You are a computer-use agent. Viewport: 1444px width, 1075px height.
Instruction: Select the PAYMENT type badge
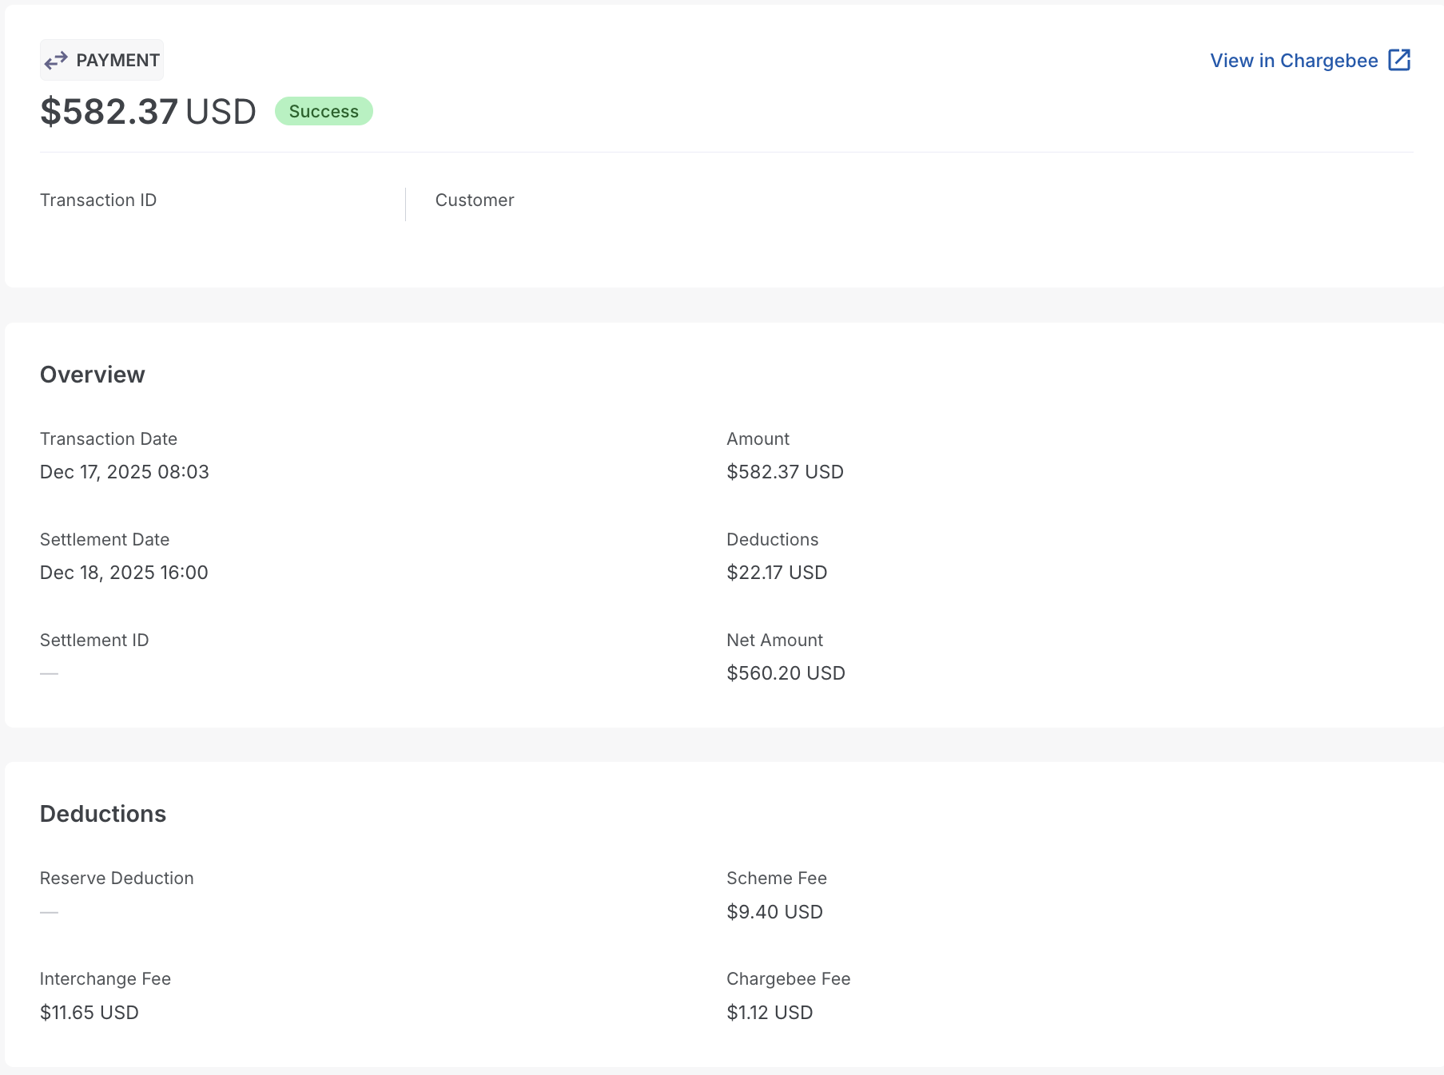point(101,59)
